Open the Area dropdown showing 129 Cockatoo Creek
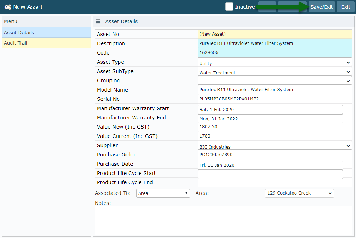The height and width of the screenshot is (238, 356). 299,193
